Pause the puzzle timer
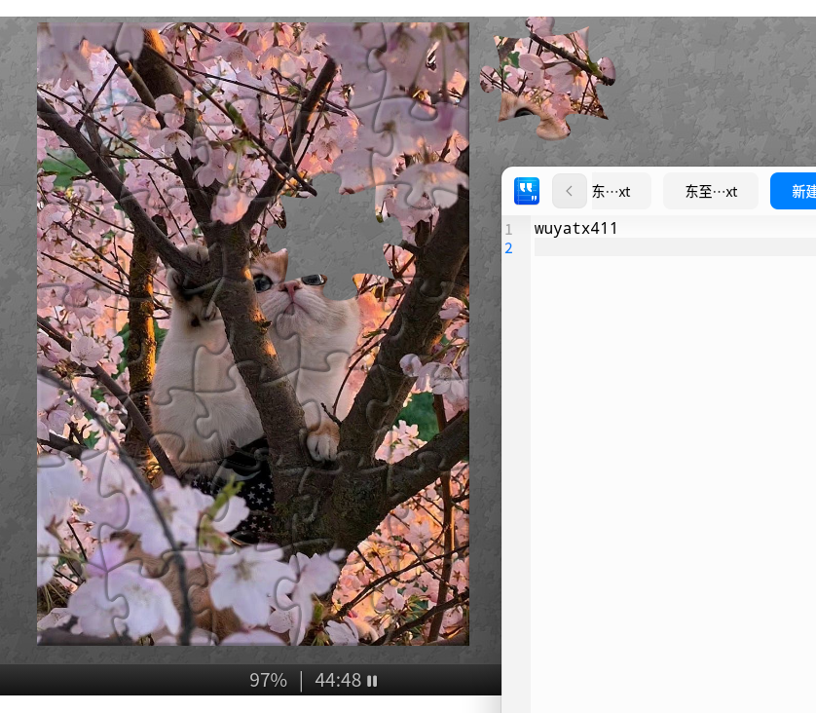Viewport: 816px width, 713px height. click(372, 681)
